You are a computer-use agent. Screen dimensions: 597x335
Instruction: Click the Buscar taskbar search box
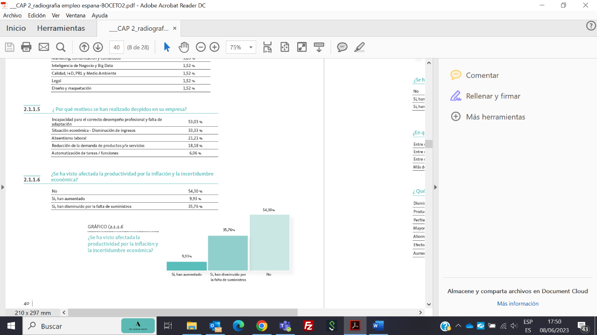(89, 326)
